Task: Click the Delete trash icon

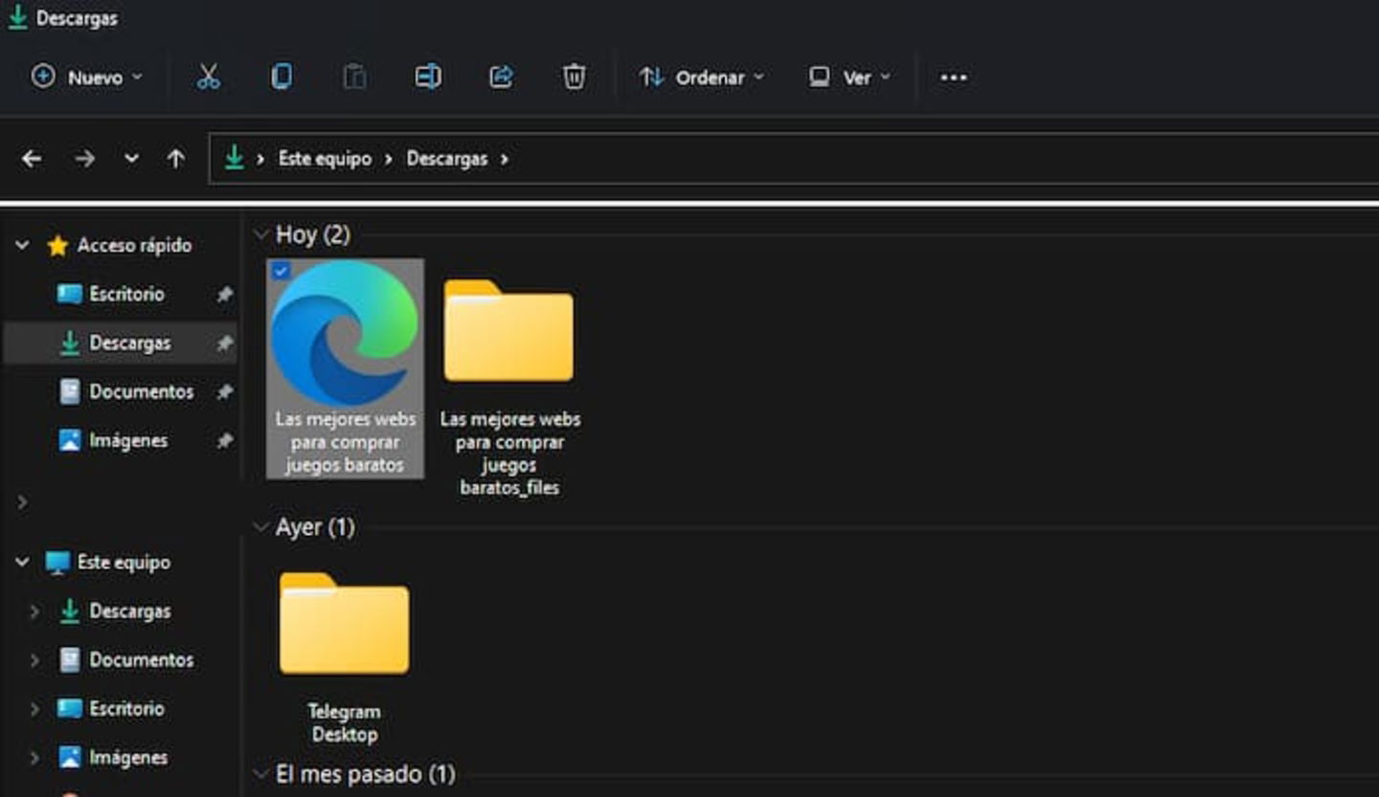Action: tap(574, 77)
